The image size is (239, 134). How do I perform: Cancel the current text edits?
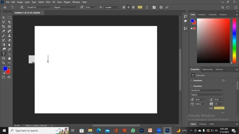tap(161, 7)
